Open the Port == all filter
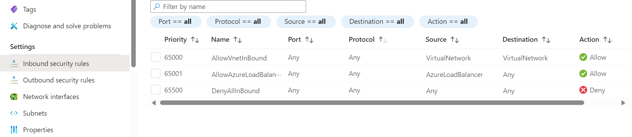The image size is (632, 137). click(x=176, y=21)
